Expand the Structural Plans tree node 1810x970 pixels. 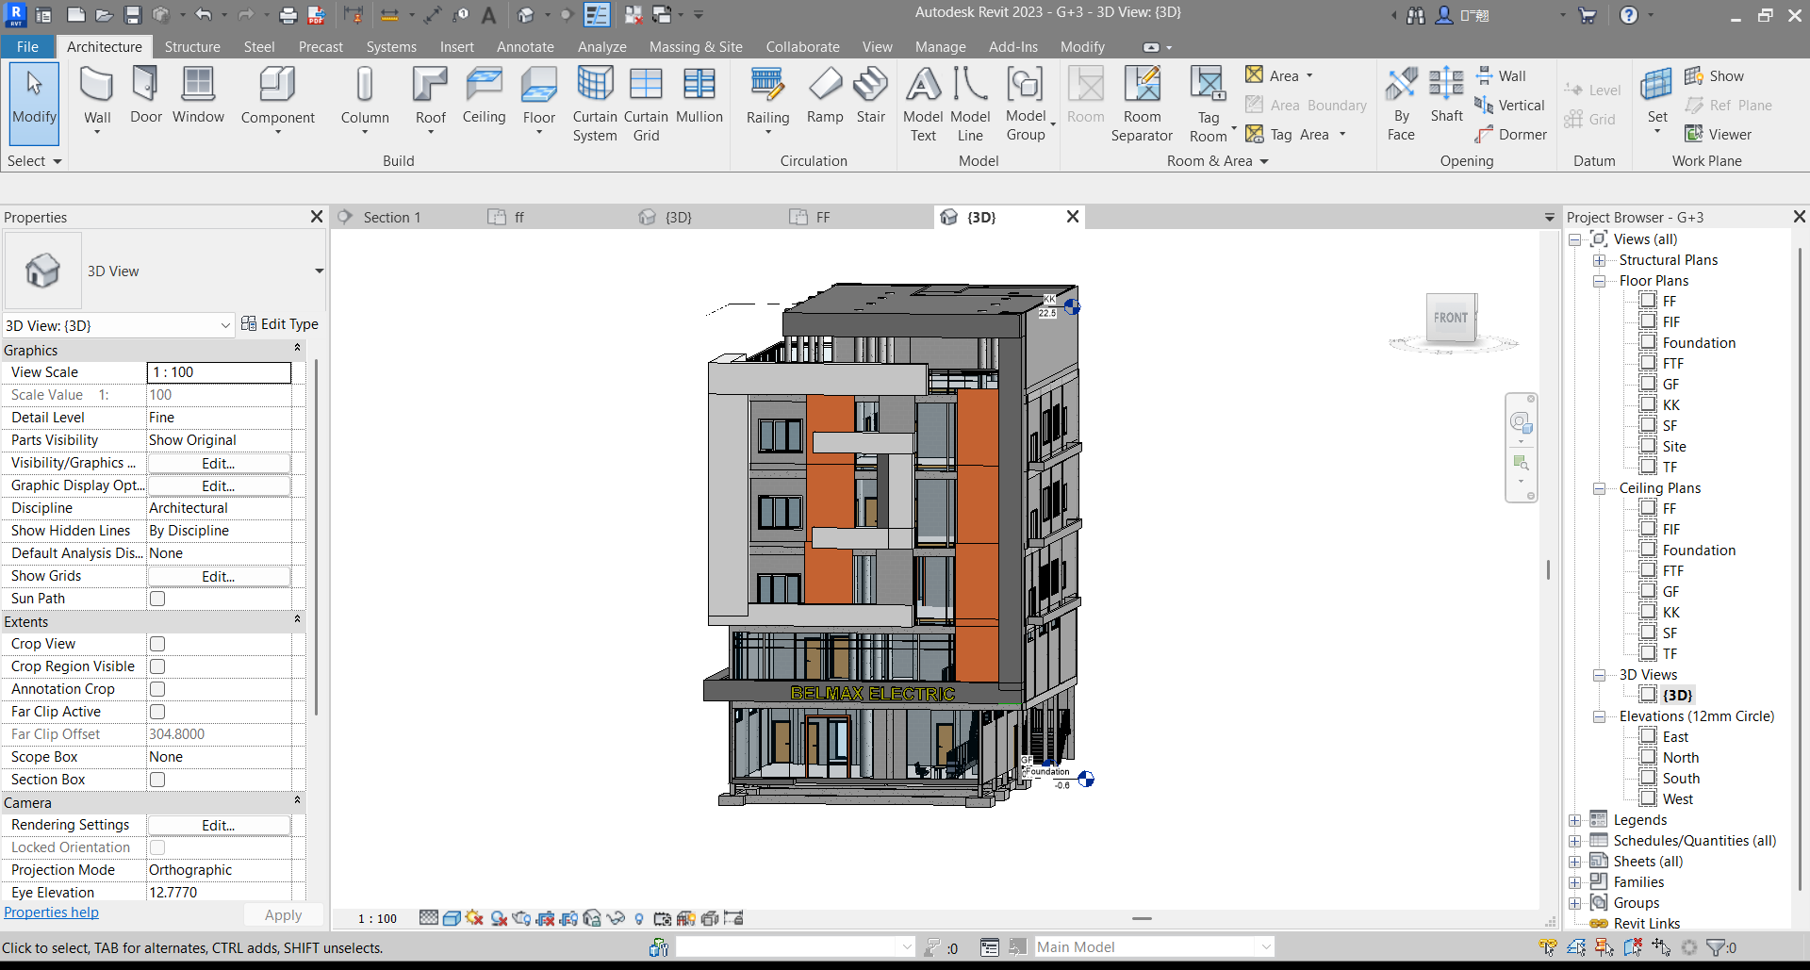click(x=1599, y=260)
